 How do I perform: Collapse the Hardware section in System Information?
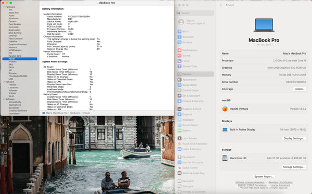point(4,7)
